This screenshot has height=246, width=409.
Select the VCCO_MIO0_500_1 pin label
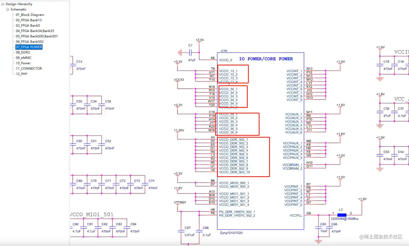[234, 183]
